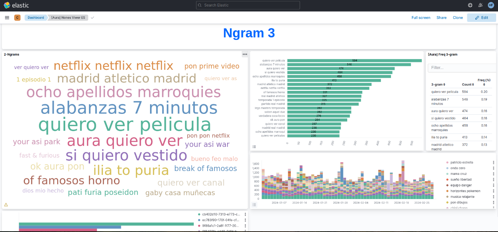Open options for mama cruz legend entry
This screenshot has width=498, height=232.
click(493, 174)
